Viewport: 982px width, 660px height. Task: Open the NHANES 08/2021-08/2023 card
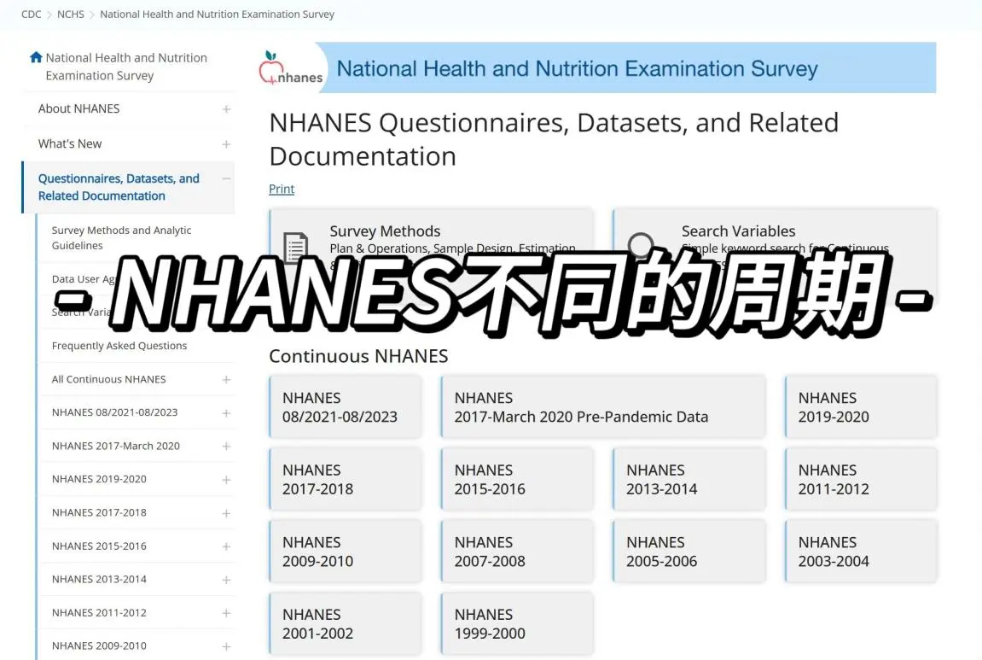[345, 406]
